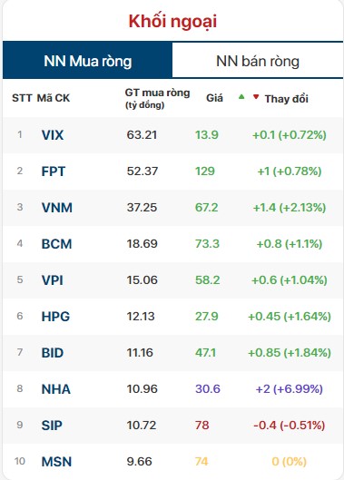Switch to the NN bán ròng tab
This screenshot has width=344, height=480.
click(258, 61)
